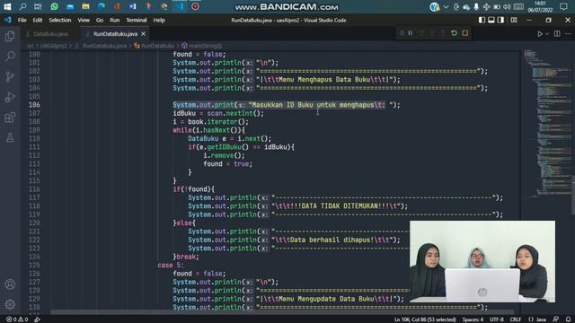The height and width of the screenshot is (323, 575).
Task: Click line number 106 in the gutter
Action: pyautogui.click(x=34, y=105)
